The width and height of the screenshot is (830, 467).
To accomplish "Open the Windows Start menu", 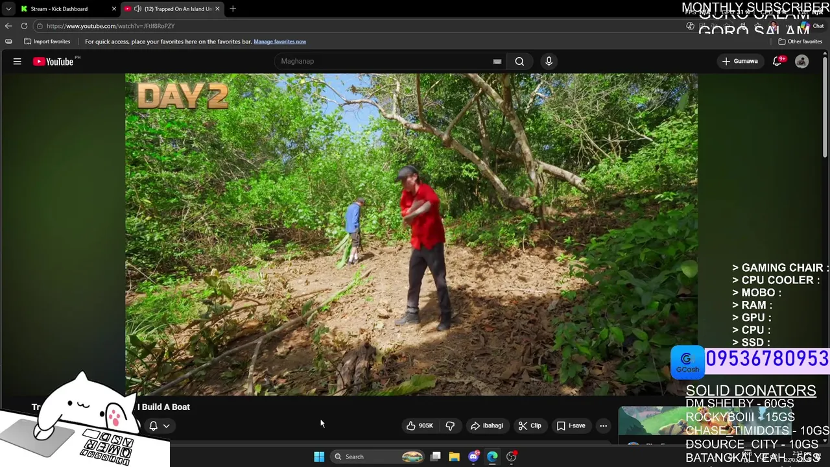I will (x=319, y=457).
